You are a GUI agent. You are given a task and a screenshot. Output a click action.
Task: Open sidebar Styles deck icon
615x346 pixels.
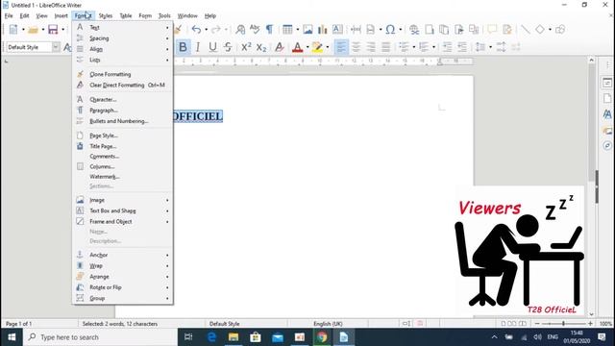tap(606, 114)
